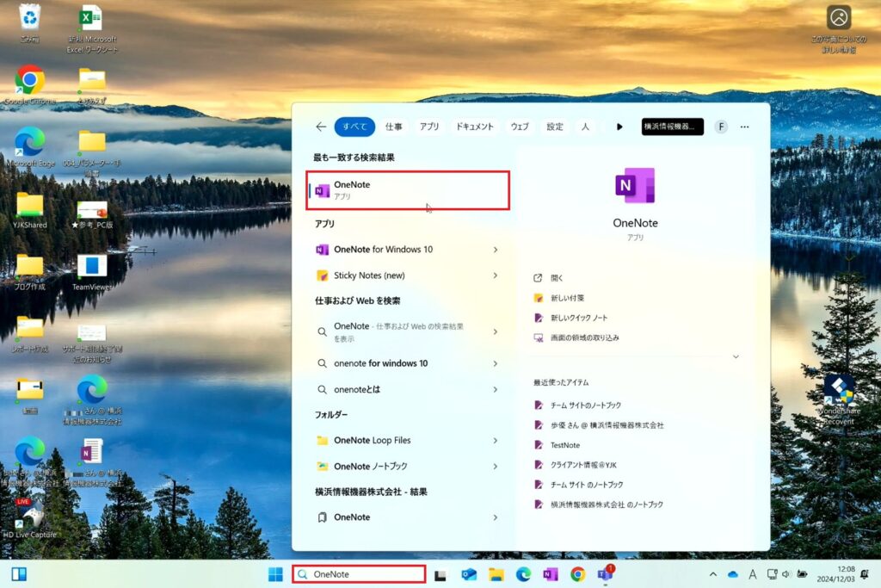Click the OneDrive cloud icon in system tray
This screenshot has width=881, height=588.
[733, 574]
